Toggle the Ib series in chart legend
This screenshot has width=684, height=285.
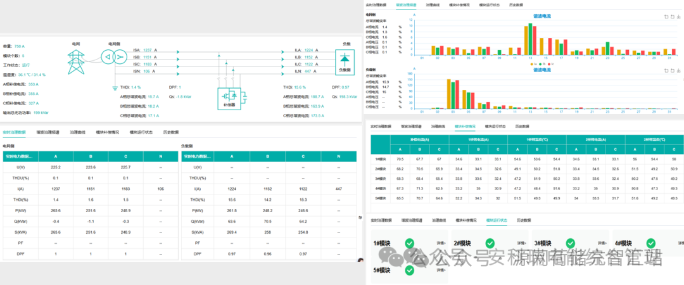click(541, 64)
